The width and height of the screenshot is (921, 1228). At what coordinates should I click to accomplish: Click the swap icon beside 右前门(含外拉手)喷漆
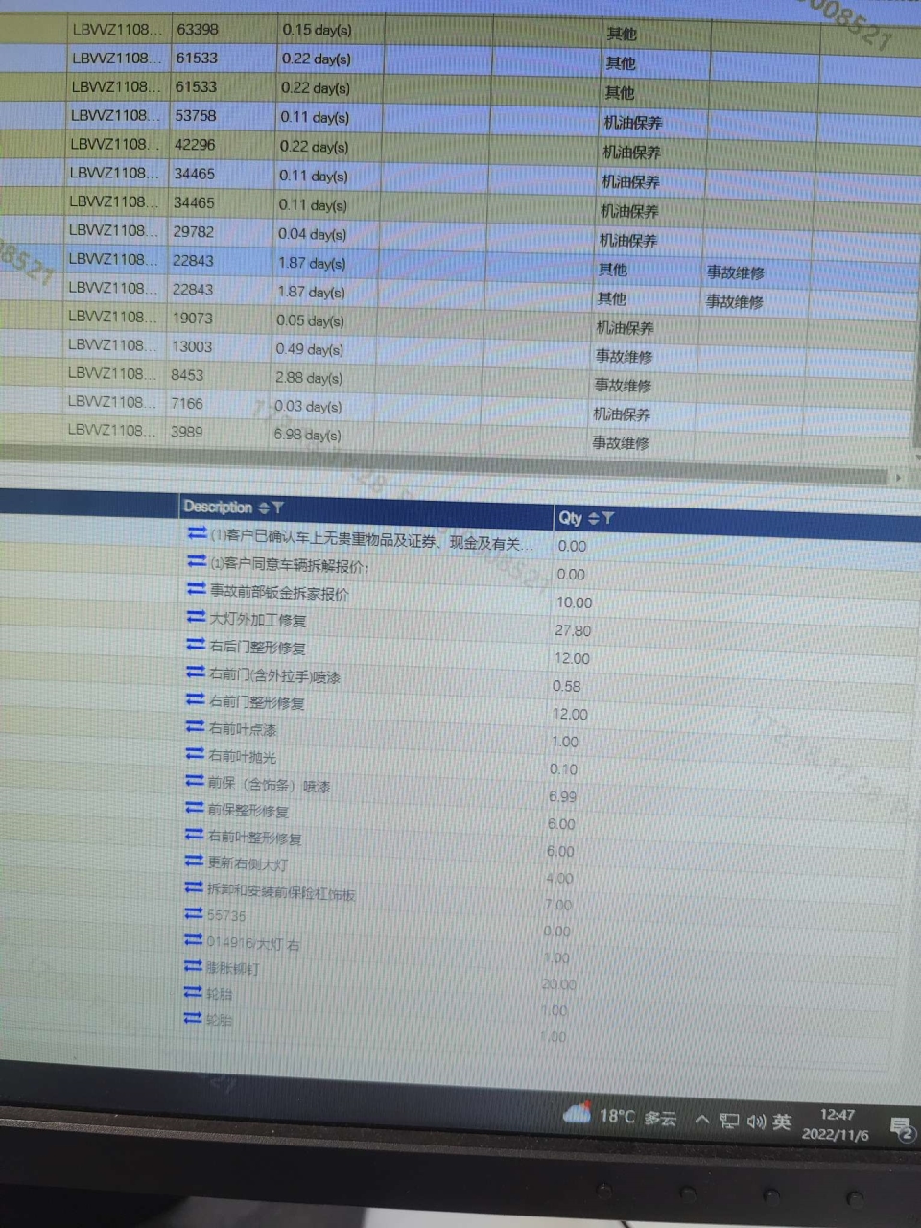(x=196, y=672)
